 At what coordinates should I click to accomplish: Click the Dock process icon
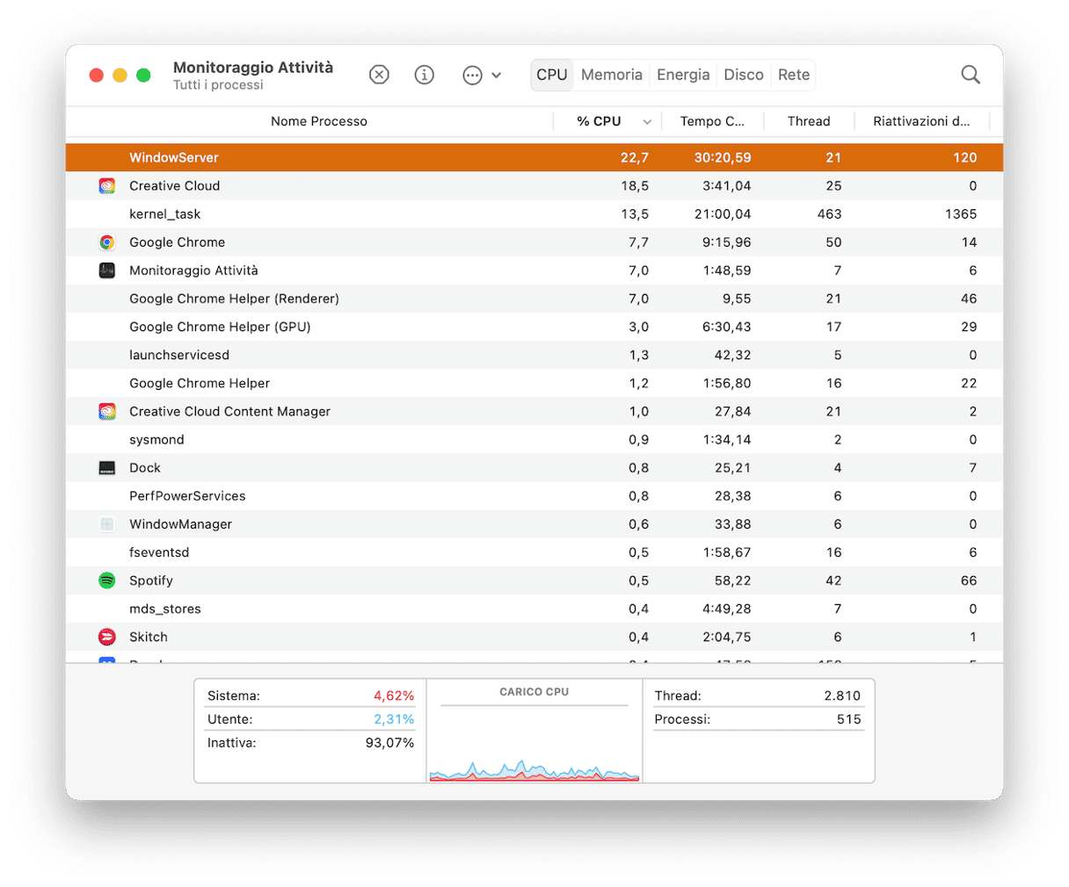106,468
